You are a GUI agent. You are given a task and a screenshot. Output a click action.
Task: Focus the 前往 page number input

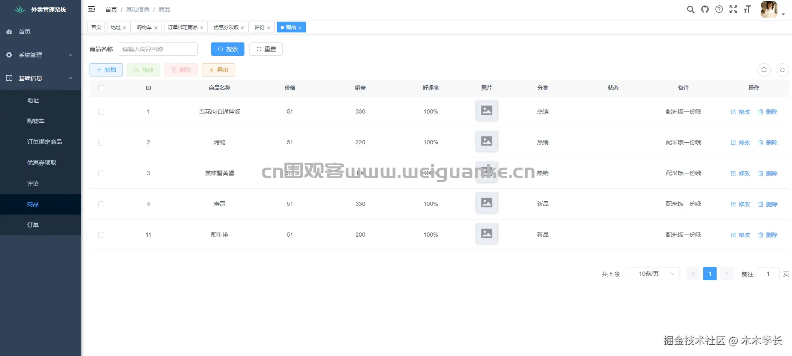point(768,274)
